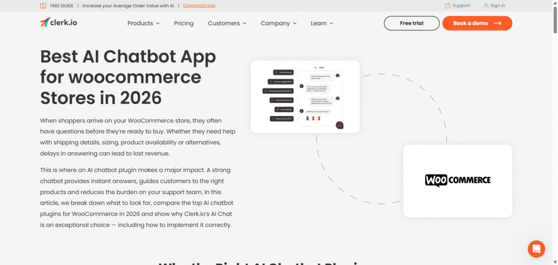Click the arrow on Book a demo
Image resolution: width=558 pixels, height=265 pixels.
pyautogui.click(x=498, y=23)
